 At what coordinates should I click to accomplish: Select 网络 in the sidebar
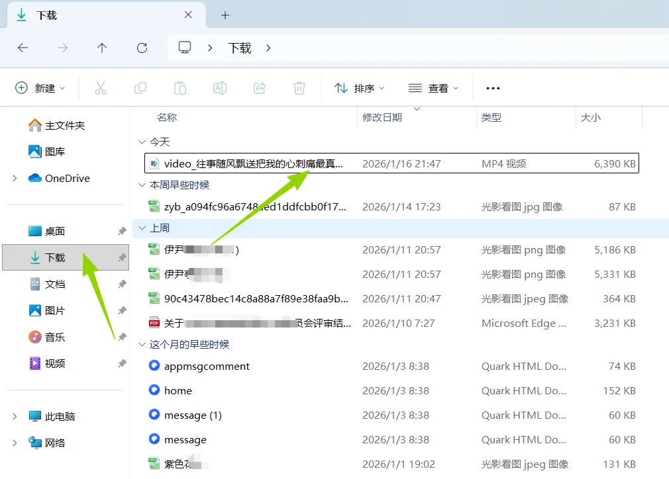tap(47, 443)
